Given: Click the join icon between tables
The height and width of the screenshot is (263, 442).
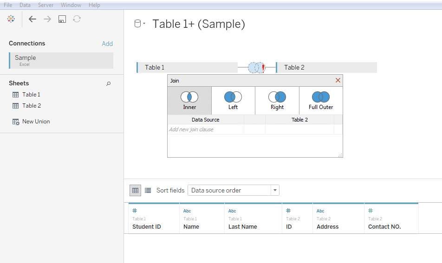Looking at the screenshot, I should pos(256,68).
